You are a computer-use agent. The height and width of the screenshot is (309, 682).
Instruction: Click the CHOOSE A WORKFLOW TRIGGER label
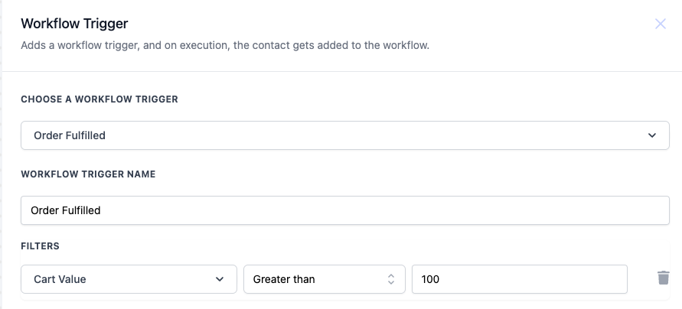[x=100, y=99]
